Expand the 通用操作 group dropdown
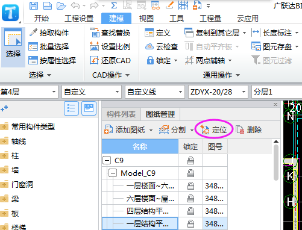Viewport: 302px width, 230px height. [x=238, y=75]
